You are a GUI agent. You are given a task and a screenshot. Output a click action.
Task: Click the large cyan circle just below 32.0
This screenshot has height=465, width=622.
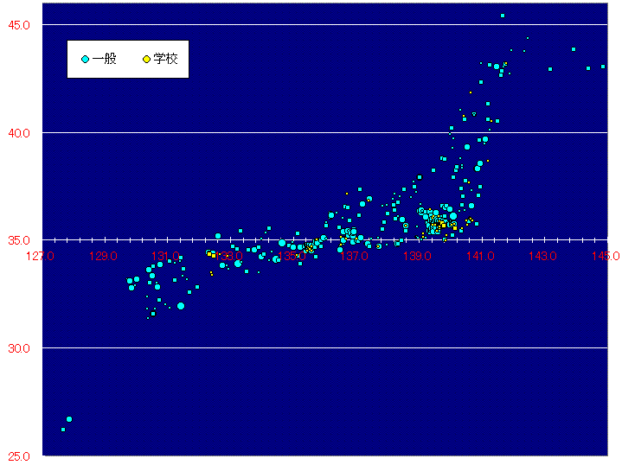181,306
